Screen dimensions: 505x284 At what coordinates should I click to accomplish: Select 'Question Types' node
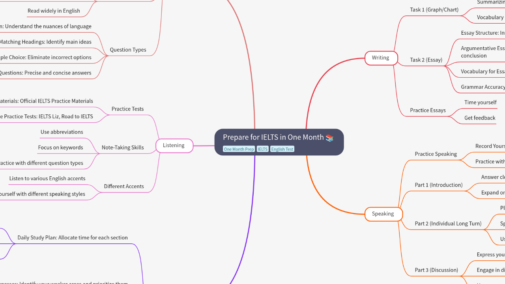pyautogui.click(x=128, y=50)
